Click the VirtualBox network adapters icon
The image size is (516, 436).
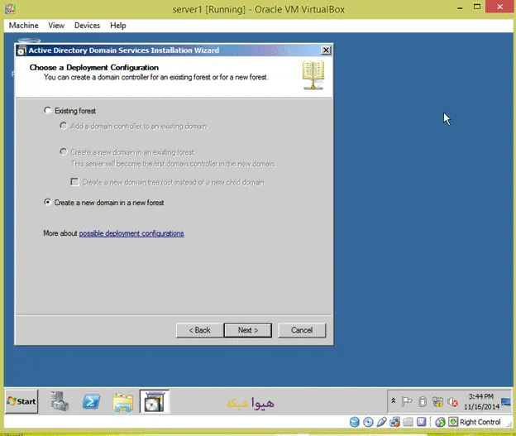(394, 422)
